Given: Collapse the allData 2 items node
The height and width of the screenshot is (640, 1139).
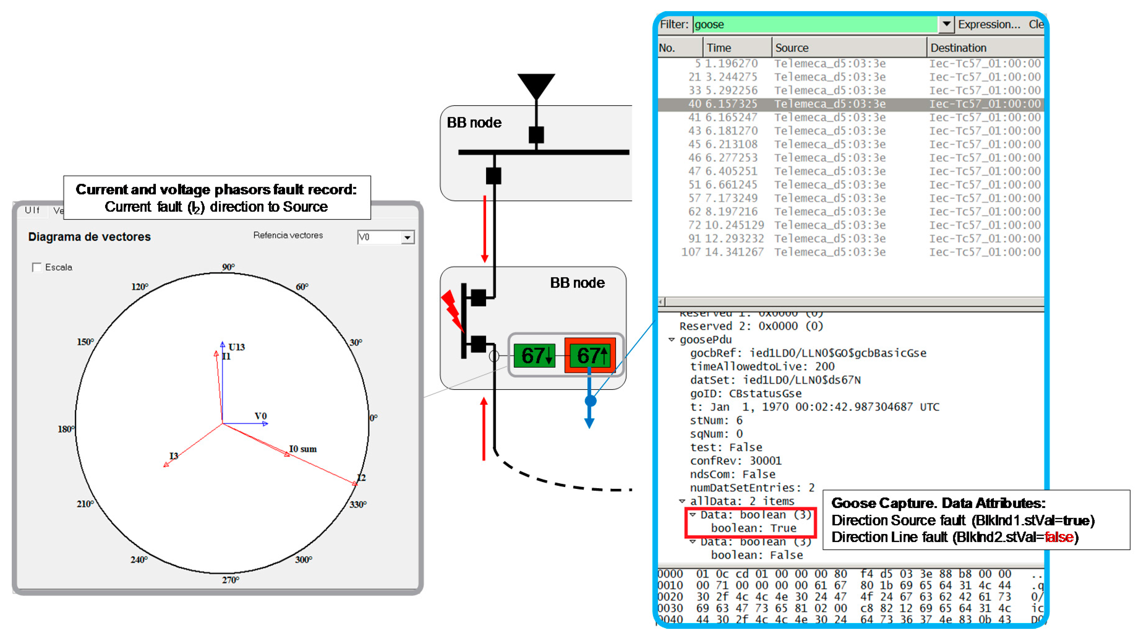Looking at the screenshot, I should pos(682,501).
